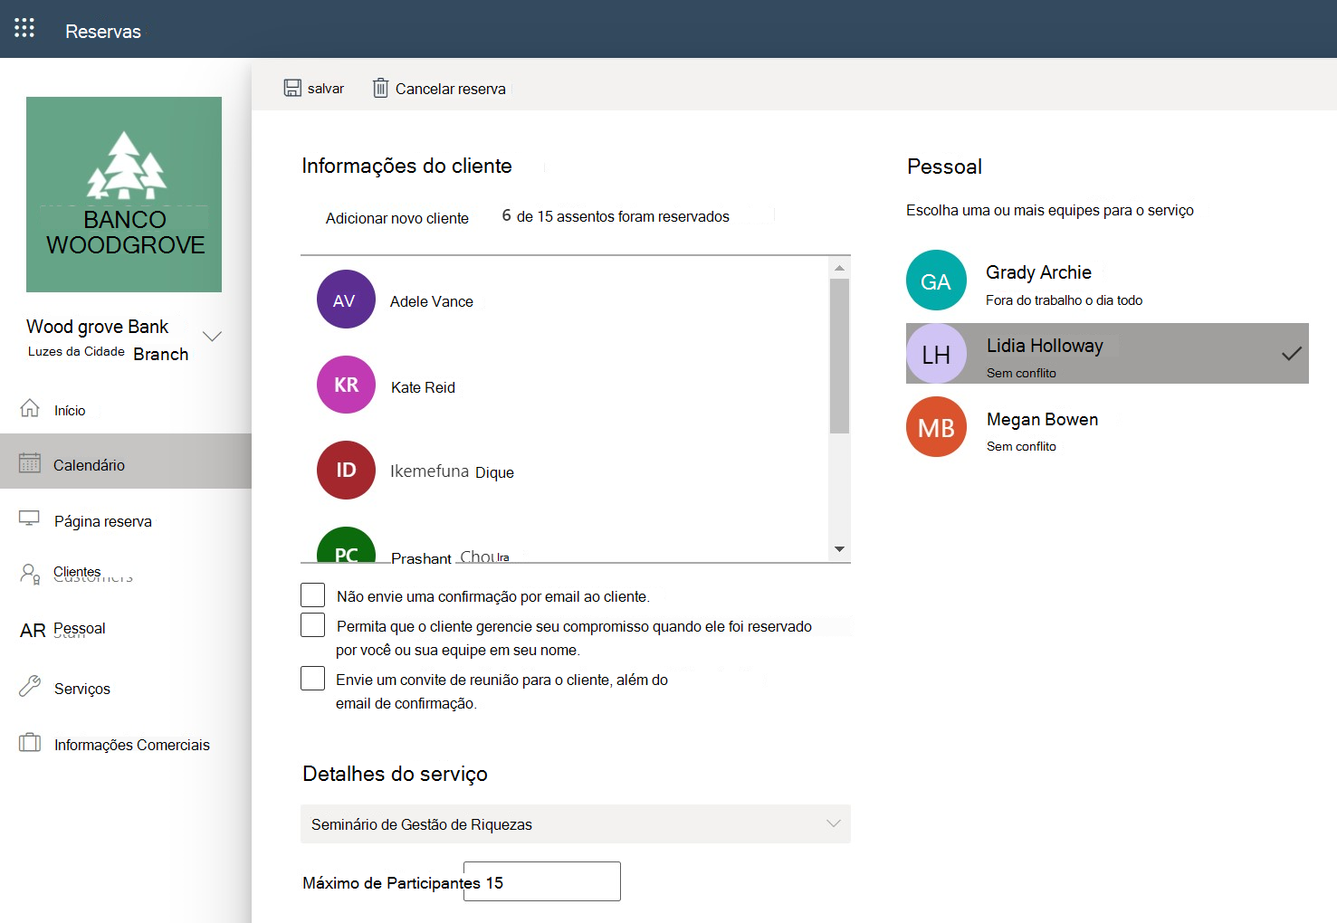Select Grady Archie staff name

point(1038,272)
